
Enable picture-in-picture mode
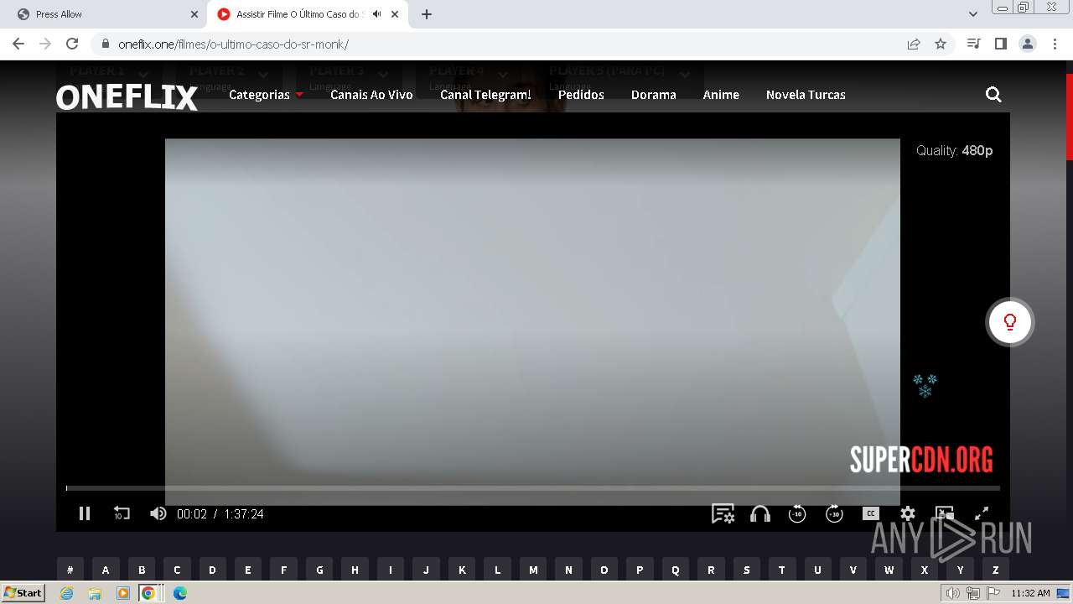(x=945, y=513)
